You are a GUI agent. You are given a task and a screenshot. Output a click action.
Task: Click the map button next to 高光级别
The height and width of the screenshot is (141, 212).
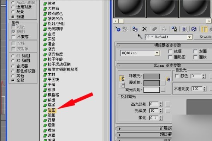click(x=168, y=104)
